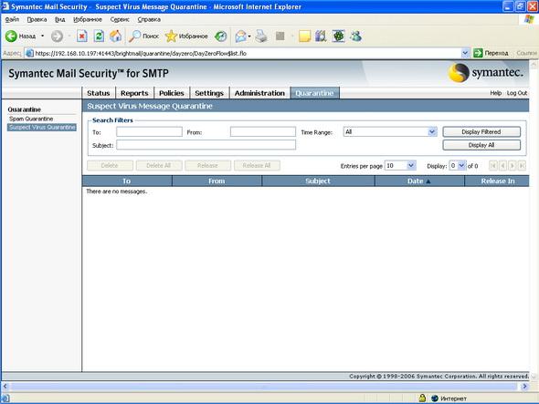This screenshot has width=539, height=404.
Task: Expand the address bar URL history dropdown
Action: (465, 53)
